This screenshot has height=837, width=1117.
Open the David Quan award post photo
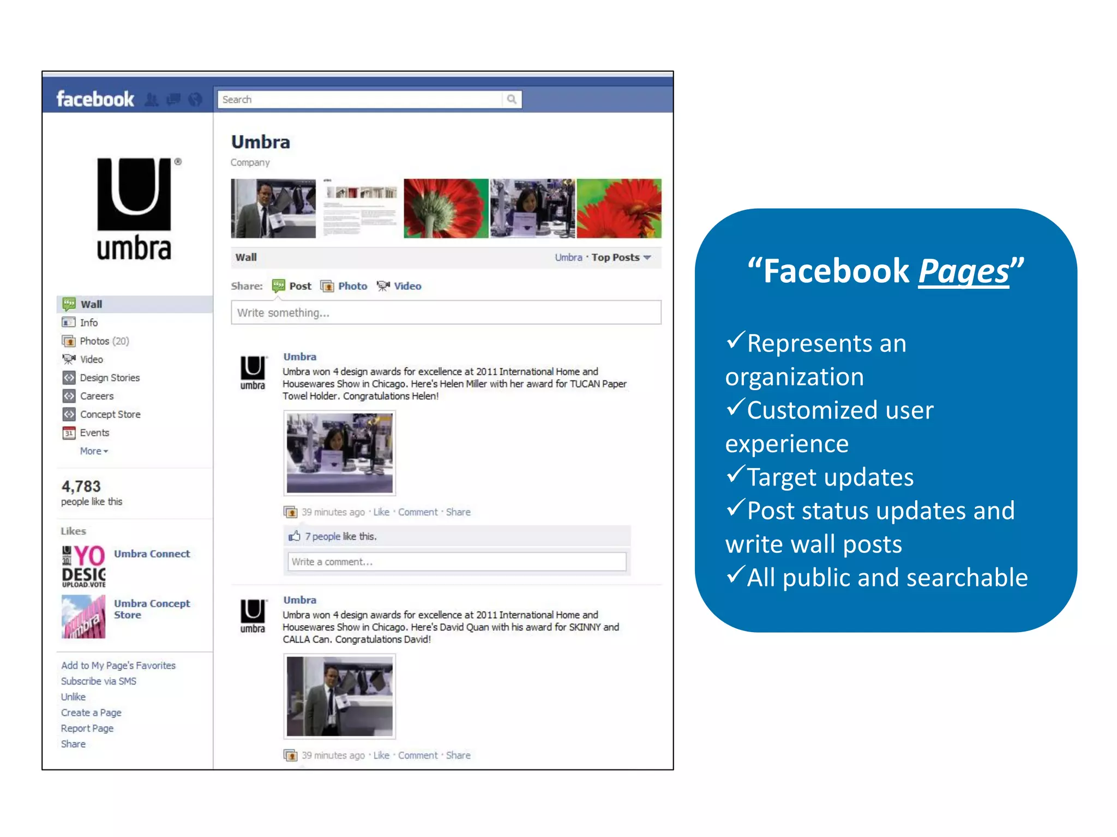coord(339,696)
